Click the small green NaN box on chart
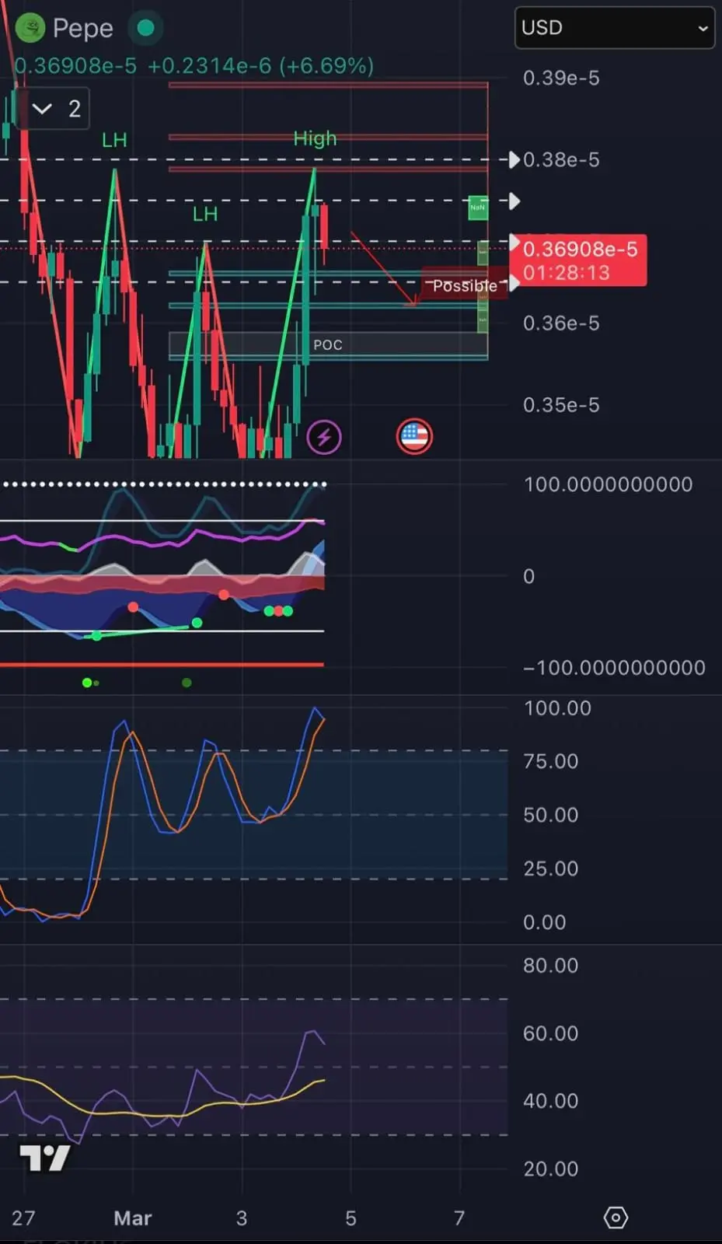 478,208
